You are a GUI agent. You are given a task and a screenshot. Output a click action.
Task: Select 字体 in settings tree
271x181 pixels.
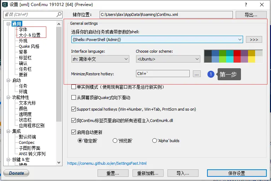[x=23, y=30]
